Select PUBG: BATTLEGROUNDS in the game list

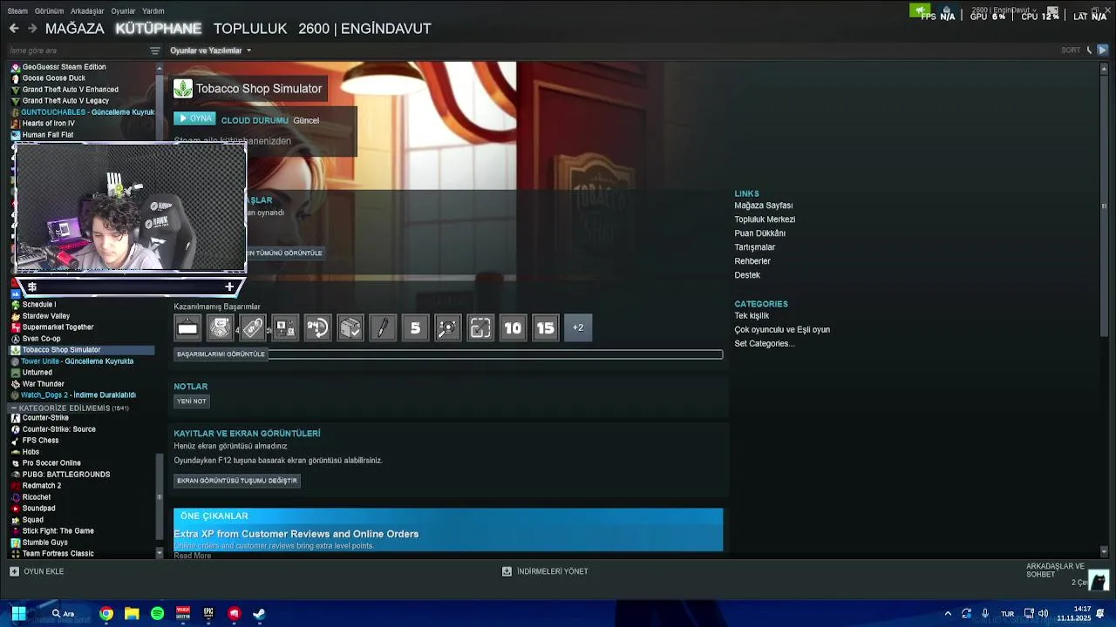point(66,475)
